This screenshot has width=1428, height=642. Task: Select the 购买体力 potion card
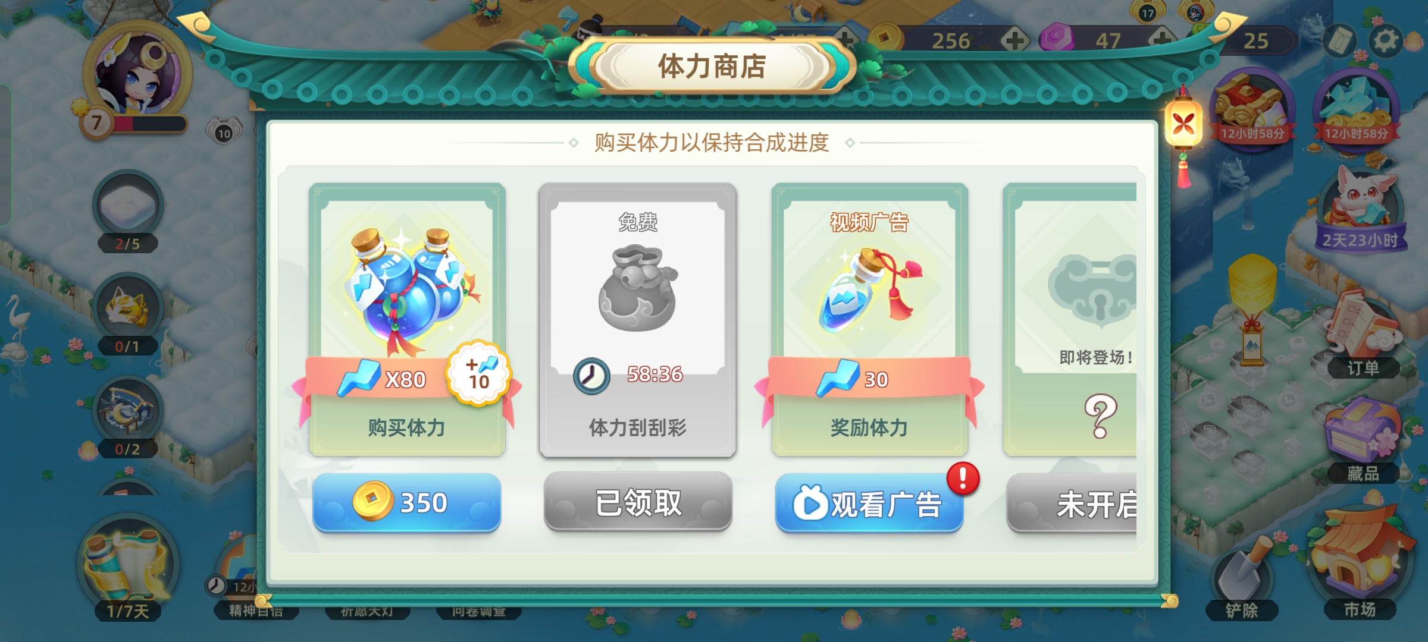pyautogui.click(x=407, y=320)
